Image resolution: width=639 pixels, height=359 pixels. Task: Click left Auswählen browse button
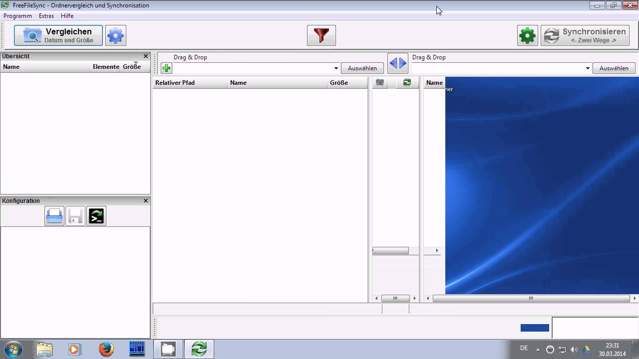tap(362, 68)
